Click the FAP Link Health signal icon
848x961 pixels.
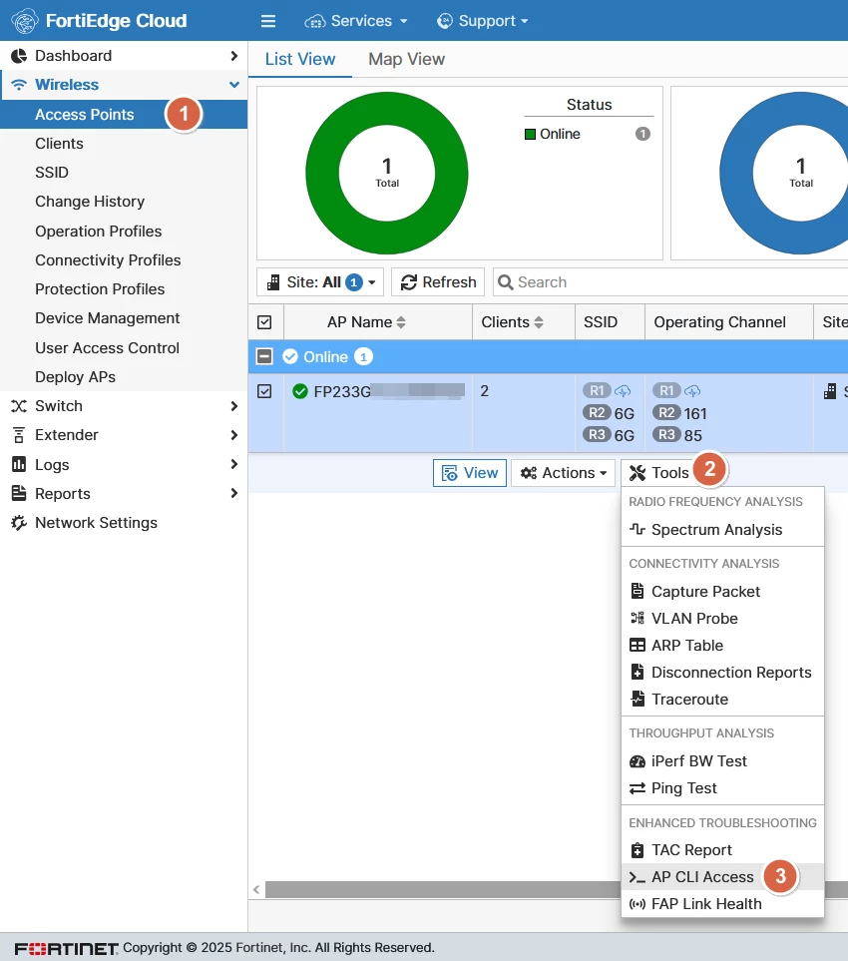(637, 904)
